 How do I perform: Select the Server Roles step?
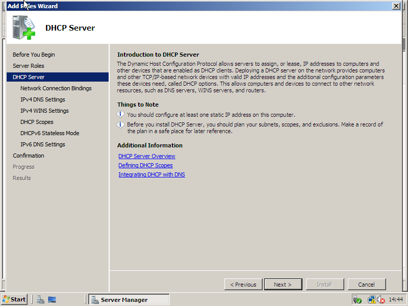coord(28,66)
